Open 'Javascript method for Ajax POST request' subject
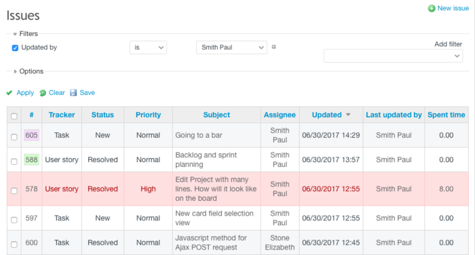 coord(211,243)
